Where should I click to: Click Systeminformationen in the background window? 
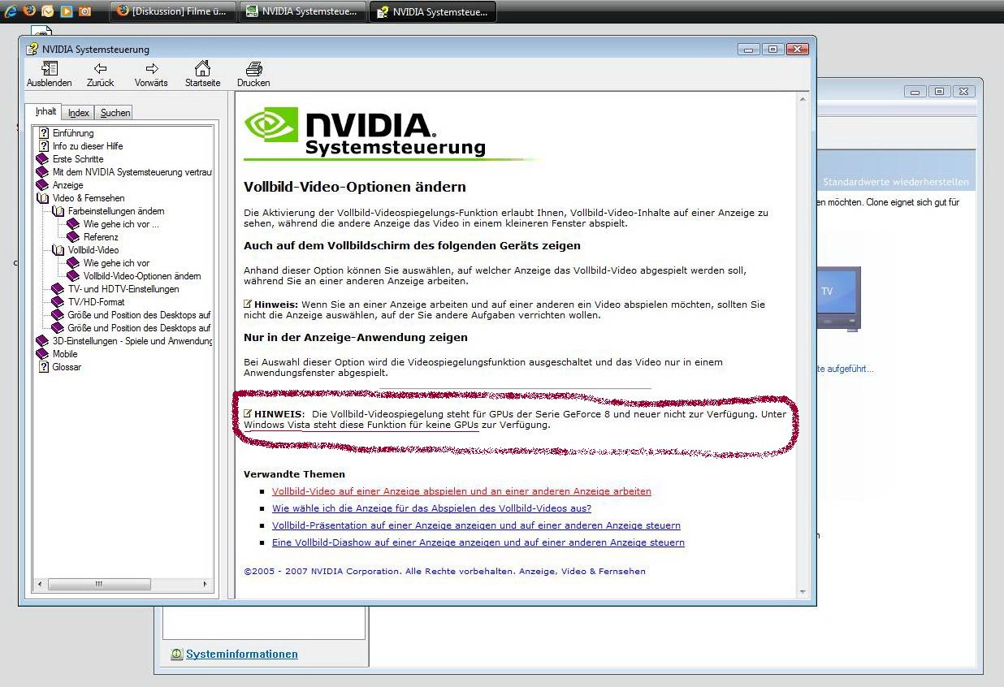242,654
